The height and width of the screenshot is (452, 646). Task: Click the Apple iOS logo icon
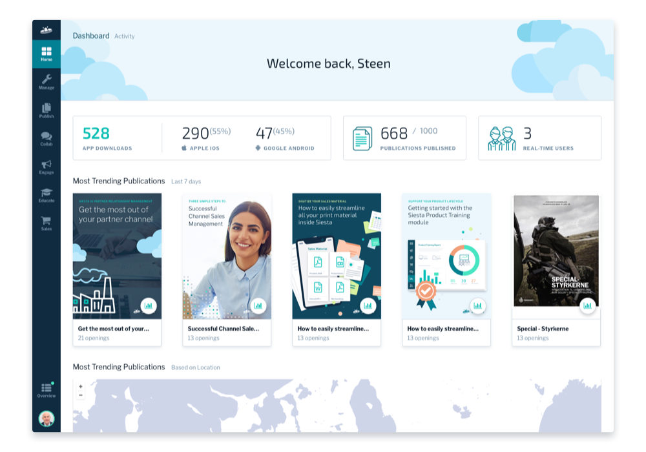click(184, 148)
